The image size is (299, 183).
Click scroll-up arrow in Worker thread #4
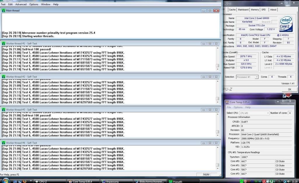[218, 147]
